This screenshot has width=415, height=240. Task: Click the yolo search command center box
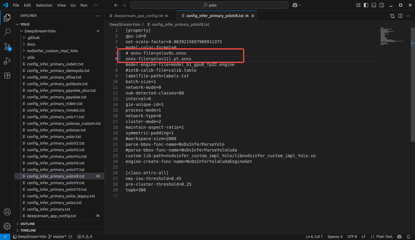pyautogui.click(x=209, y=5)
